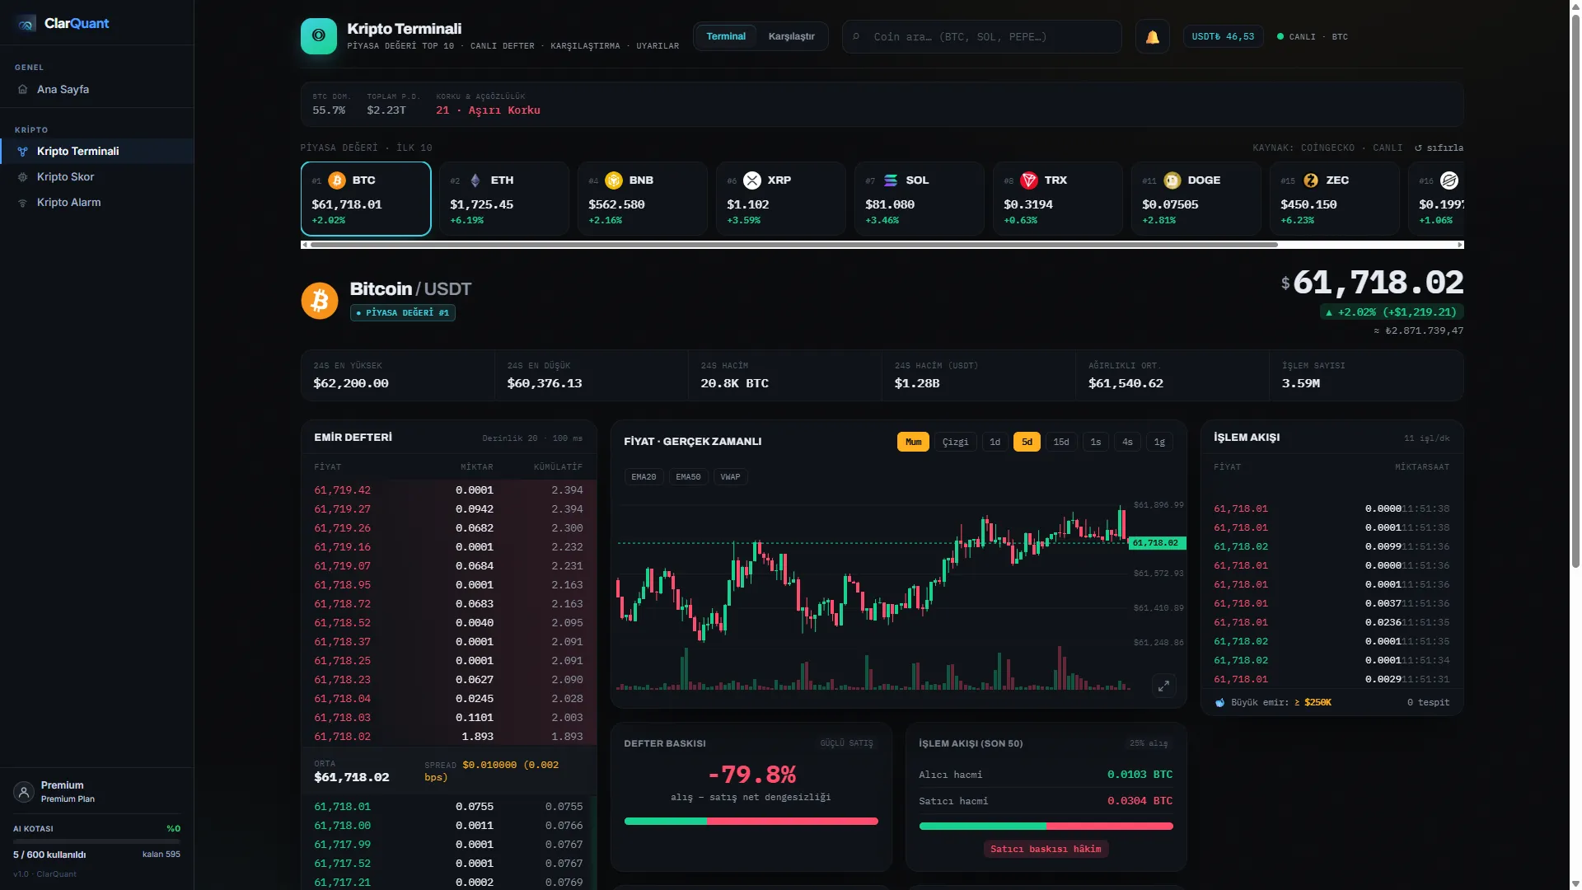
Task: Open the USDT₺ currency rate selector
Action: [1223, 37]
